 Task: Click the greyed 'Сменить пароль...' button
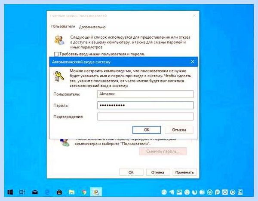tap(163, 151)
